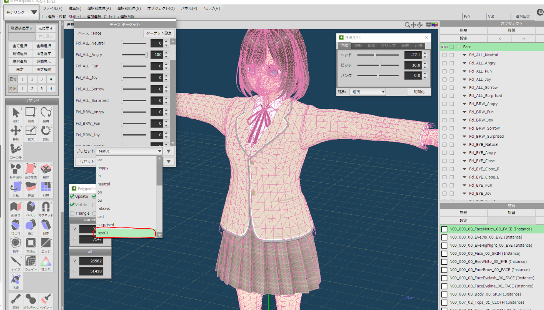Collapse the Face object tree

point(458,47)
